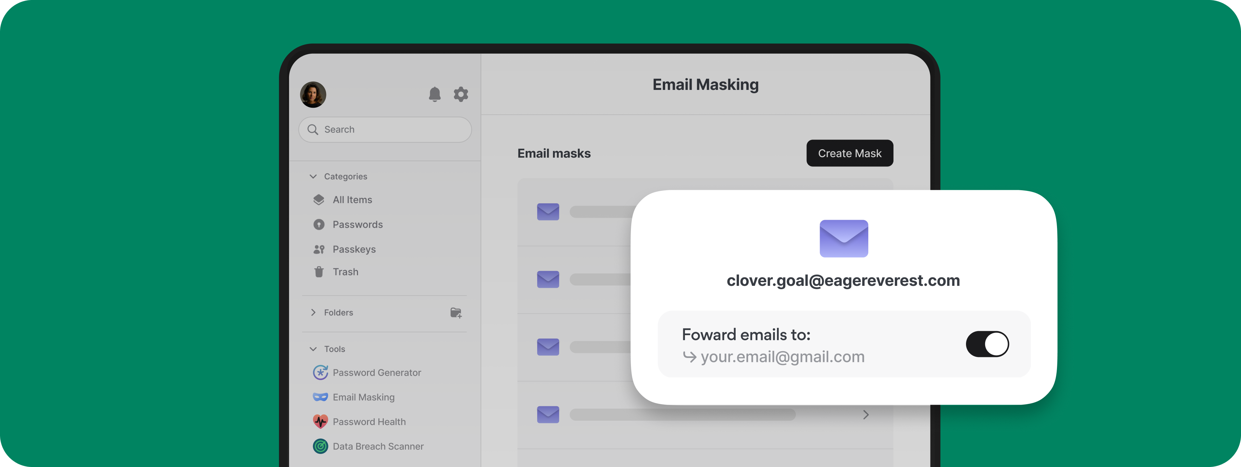Collapse the Tools section
The image size is (1241, 467).
(313, 349)
